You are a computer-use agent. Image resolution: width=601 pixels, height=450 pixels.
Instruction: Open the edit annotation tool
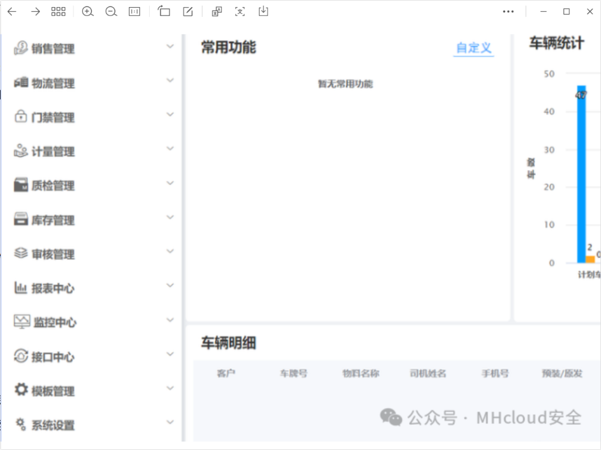(x=188, y=11)
